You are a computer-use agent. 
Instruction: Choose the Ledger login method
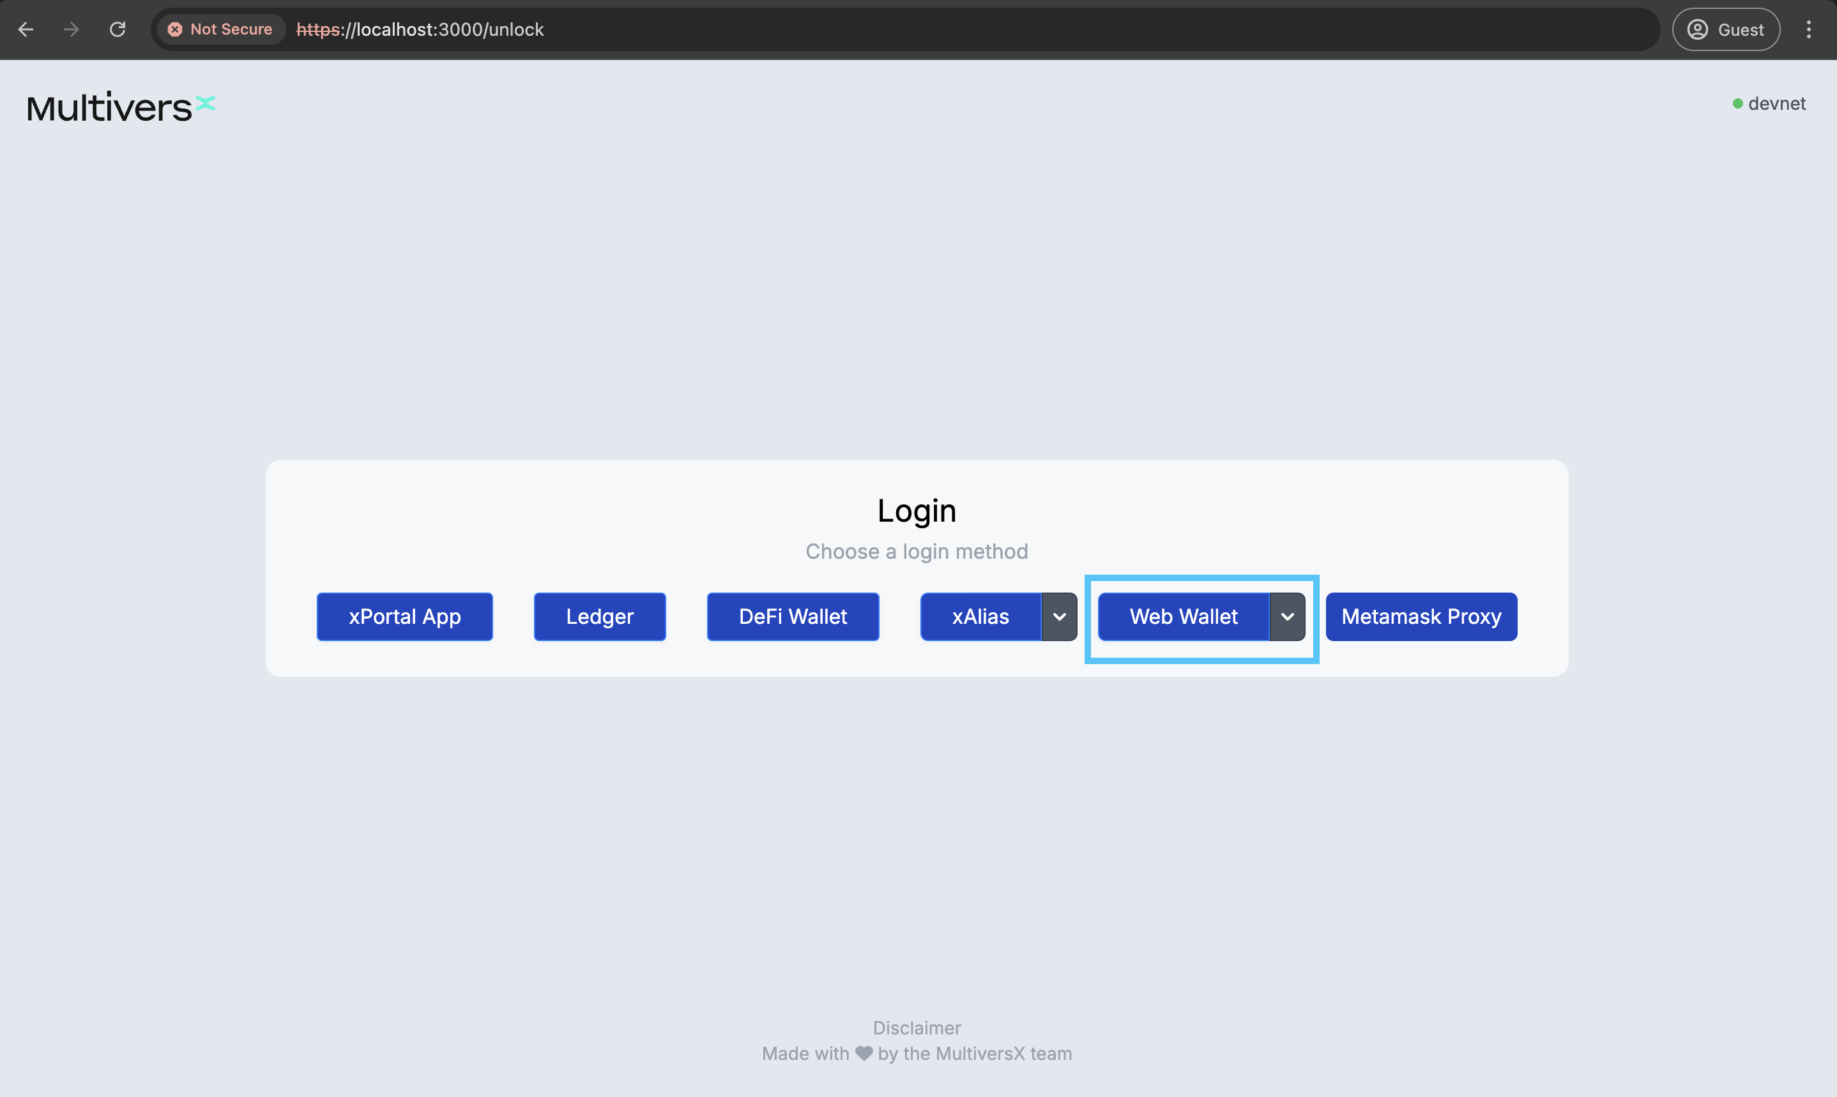coord(600,617)
